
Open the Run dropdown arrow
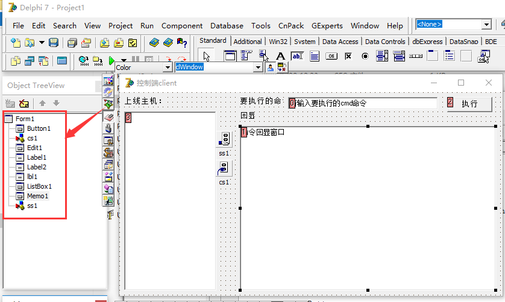124,60
